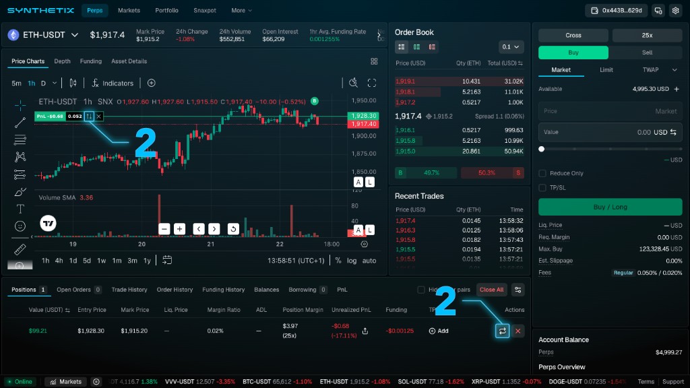Share the unrealized PnL
690x388 pixels.
(365, 331)
